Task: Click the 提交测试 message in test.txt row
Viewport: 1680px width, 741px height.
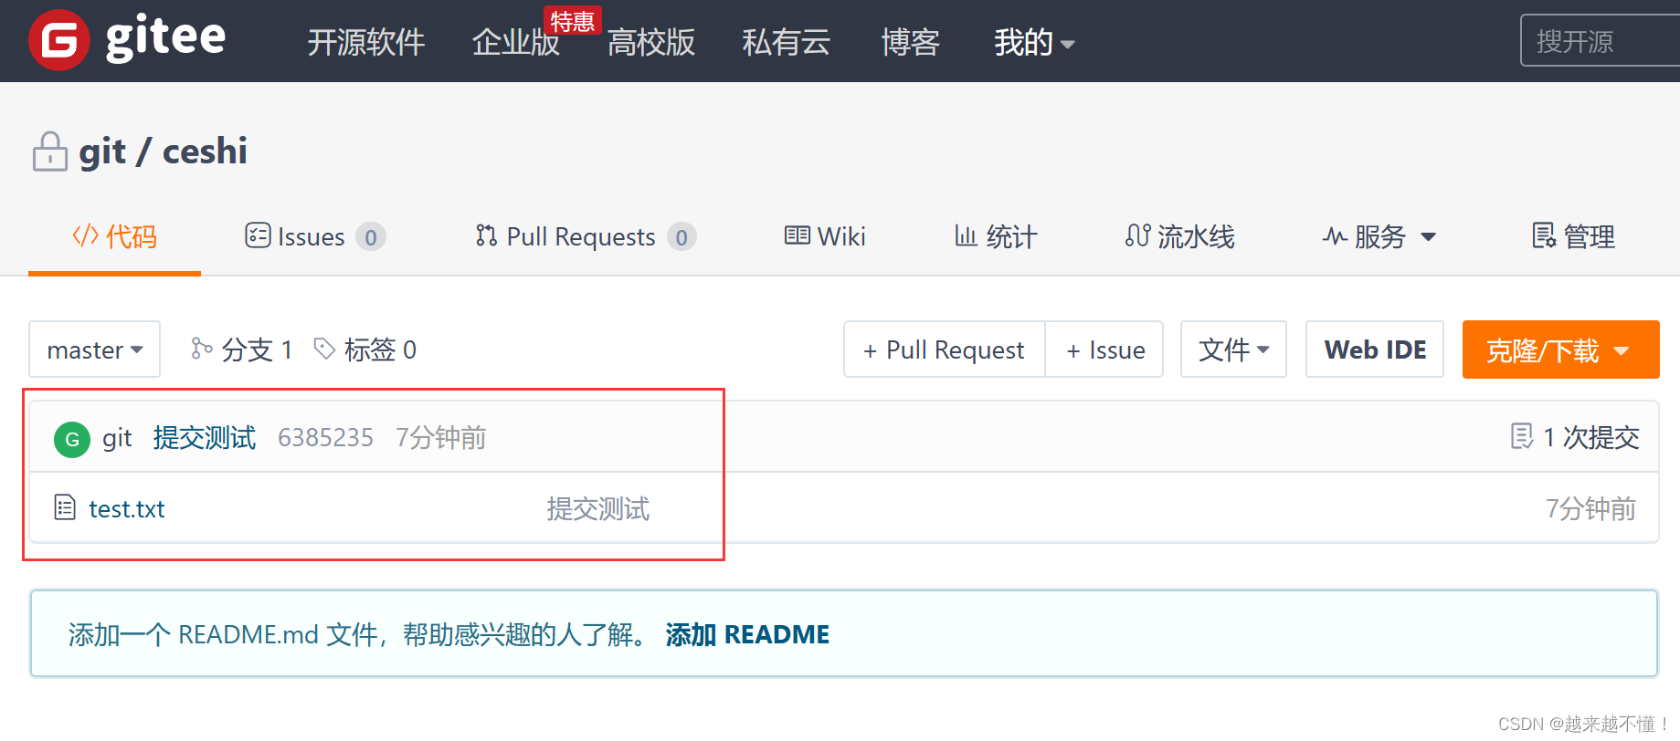Action: (598, 508)
